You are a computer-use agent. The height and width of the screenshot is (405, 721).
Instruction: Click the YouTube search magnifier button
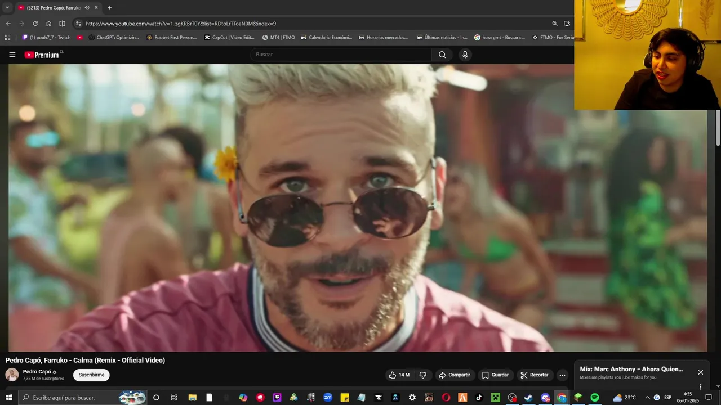click(x=442, y=55)
